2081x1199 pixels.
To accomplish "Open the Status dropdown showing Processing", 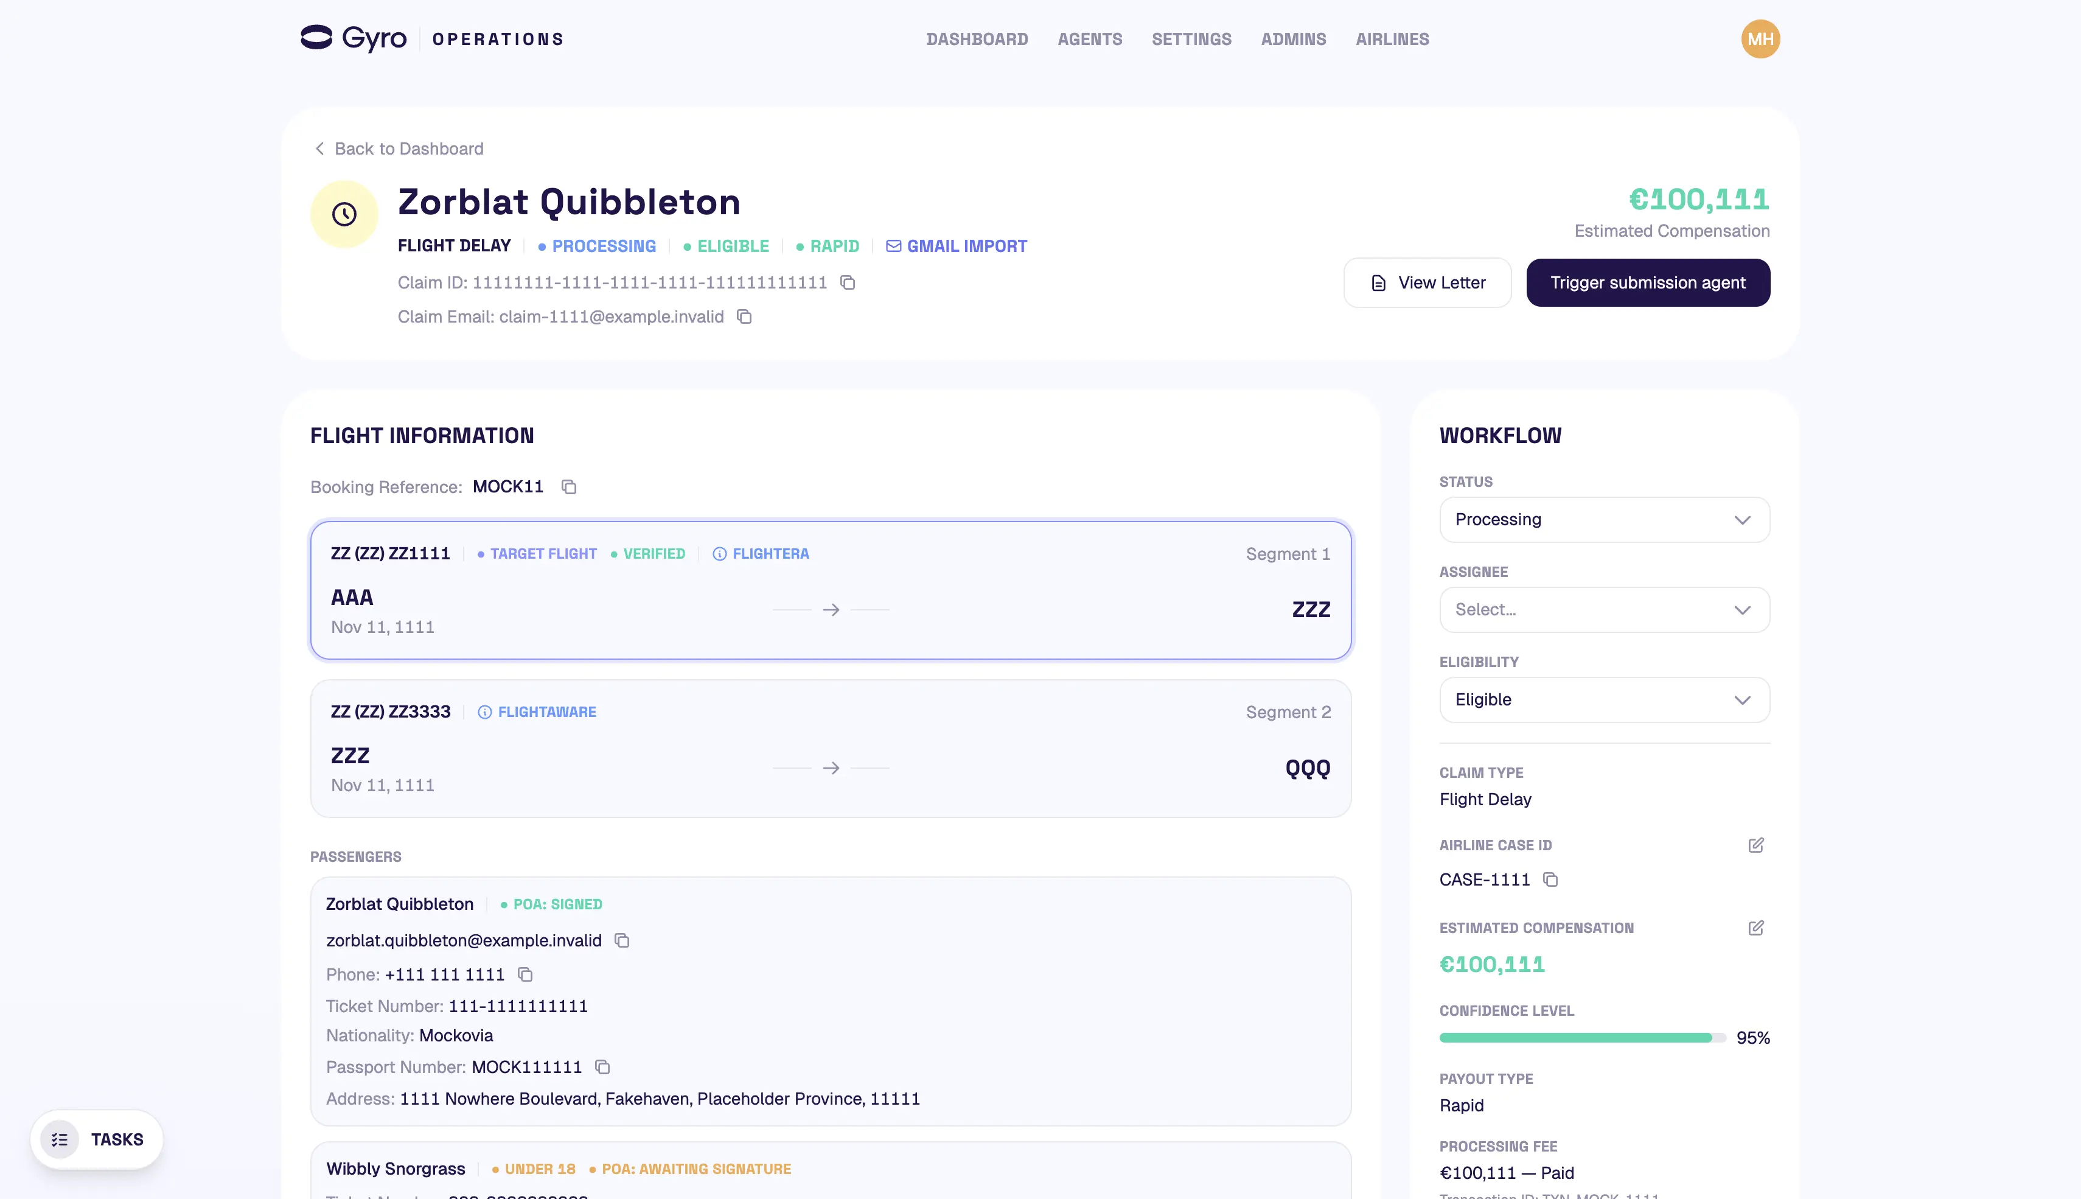I will tap(1605, 520).
